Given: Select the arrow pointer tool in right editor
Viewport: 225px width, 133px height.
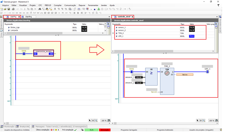Looking at the screenshot, I should (197, 121).
